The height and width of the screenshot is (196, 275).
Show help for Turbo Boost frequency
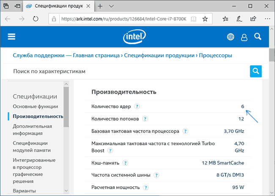pyautogui.click(x=110, y=151)
